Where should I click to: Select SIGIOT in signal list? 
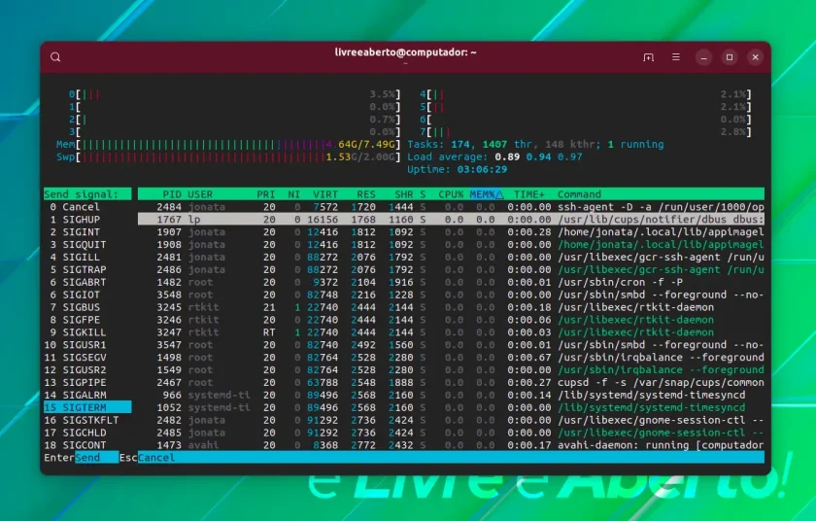(87, 295)
